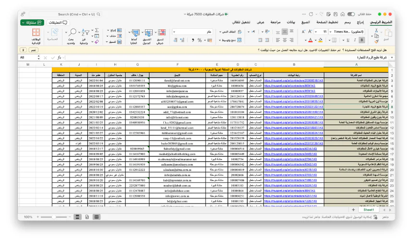Image resolution: width=413 pixels, height=240 pixels.
Task: Switch to Page Layout view in status bar
Action: point(87,217)
